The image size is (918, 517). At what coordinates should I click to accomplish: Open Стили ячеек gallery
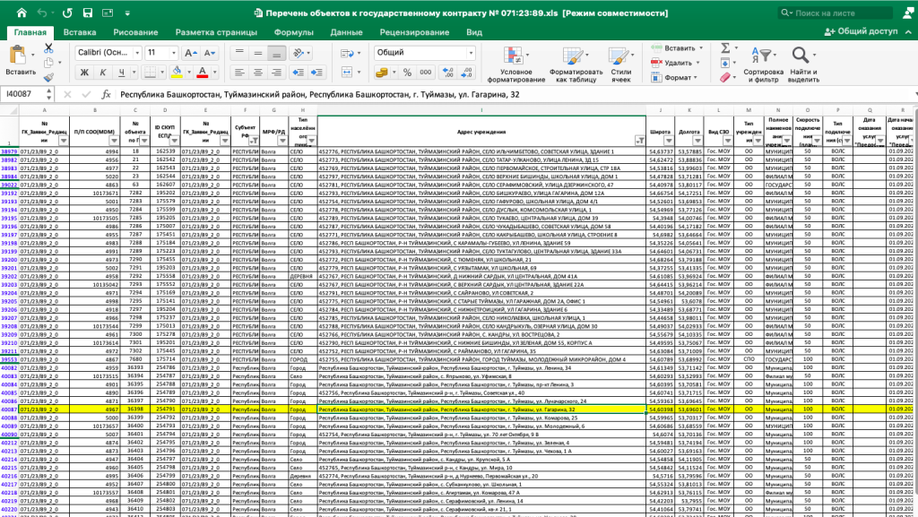[x=620, y=65]
